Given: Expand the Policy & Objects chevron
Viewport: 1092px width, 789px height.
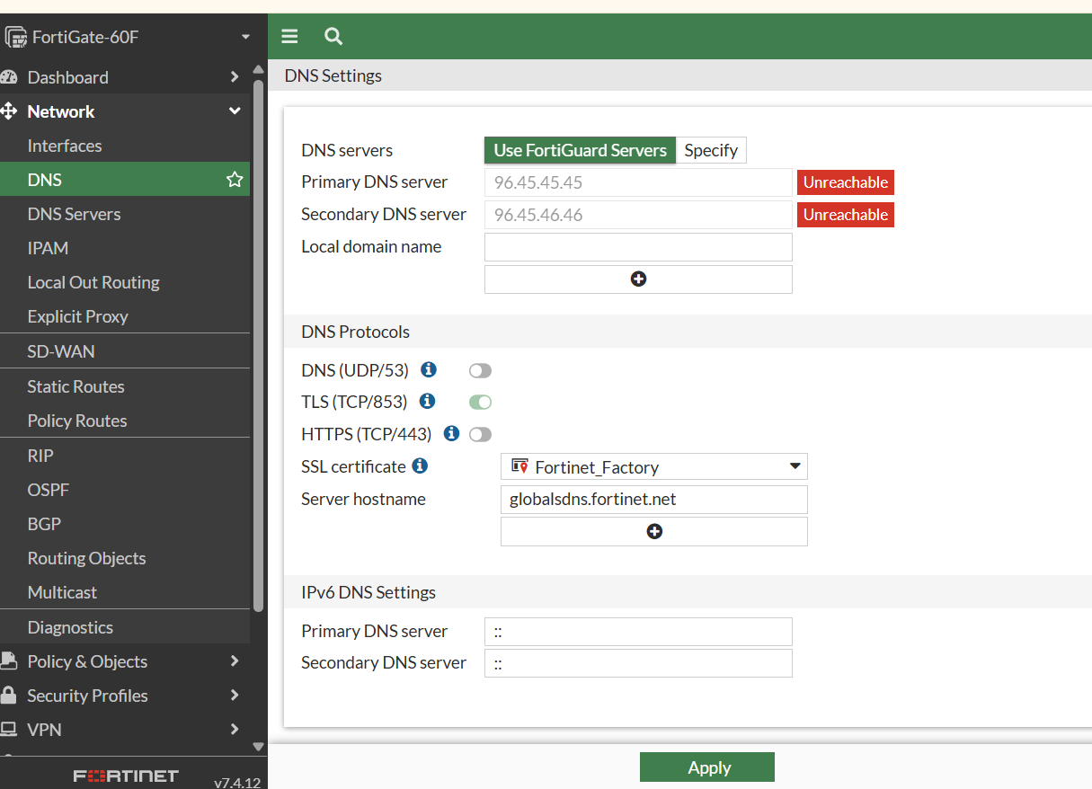Looking at the screenshot, I should click(235, 661).
